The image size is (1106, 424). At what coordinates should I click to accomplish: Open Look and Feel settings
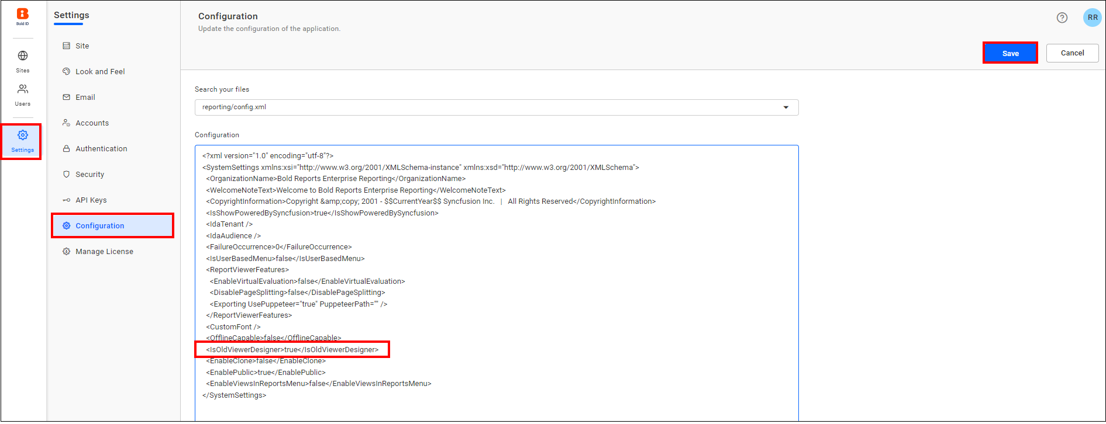coord(113,71)
